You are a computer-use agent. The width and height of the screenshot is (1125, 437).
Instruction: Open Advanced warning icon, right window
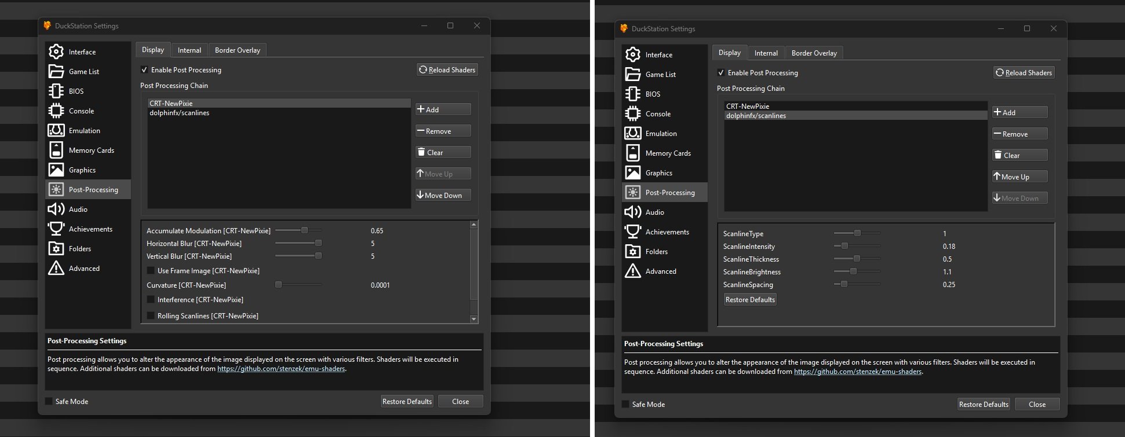(x=633, y=271)
